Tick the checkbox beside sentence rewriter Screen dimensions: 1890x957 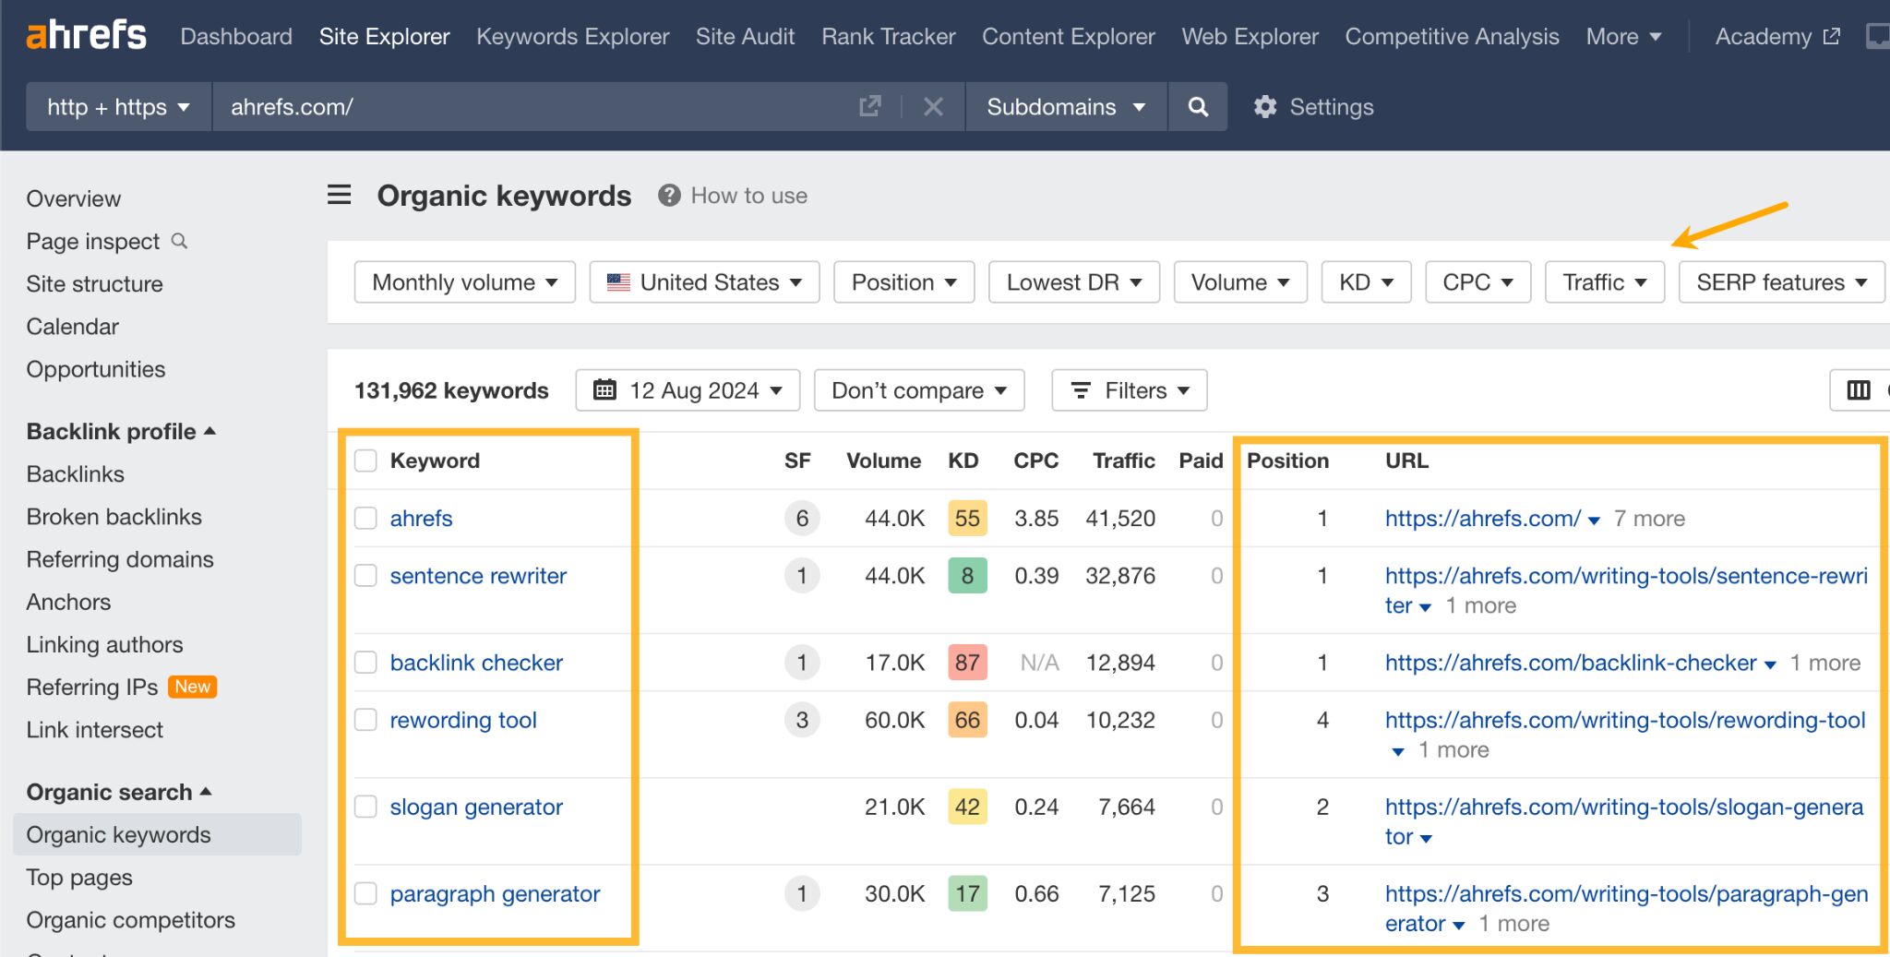point(365,575)
